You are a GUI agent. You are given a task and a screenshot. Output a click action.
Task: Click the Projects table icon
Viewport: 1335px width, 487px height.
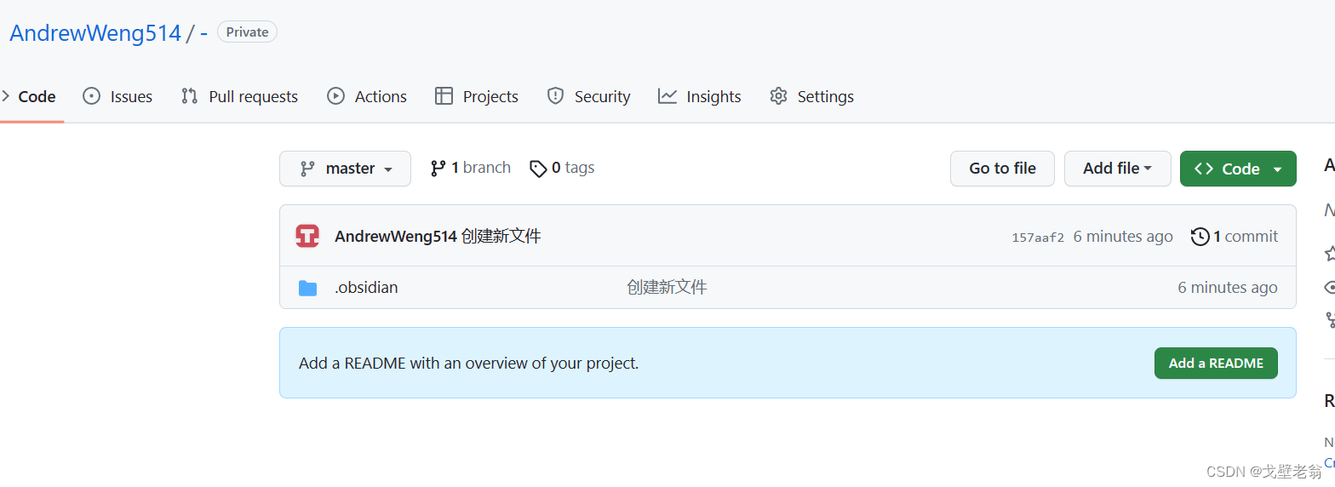444,96
